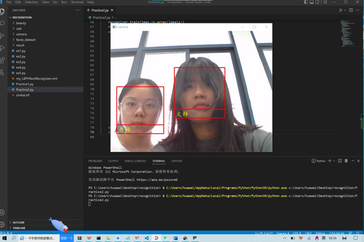This screenshot has height=242, width=364.
Task: Open the Terminal menu
Action: 77,2
